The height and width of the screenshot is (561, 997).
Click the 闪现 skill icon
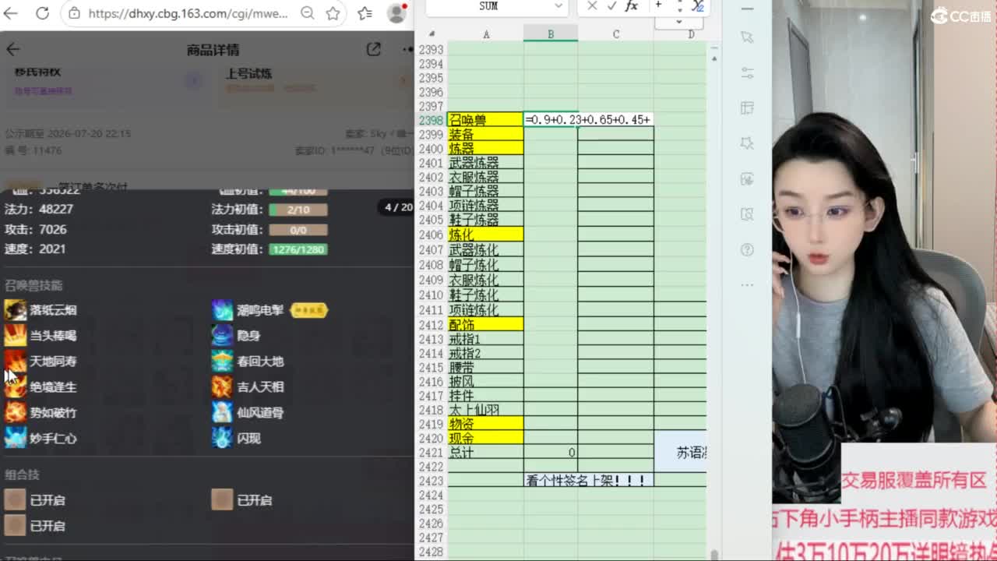[x=223, y=439]
